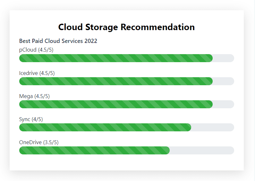The width and height of the screenshot is (255, 181).
Task: Click the green OneDrive rating bar
Action: 94,151
